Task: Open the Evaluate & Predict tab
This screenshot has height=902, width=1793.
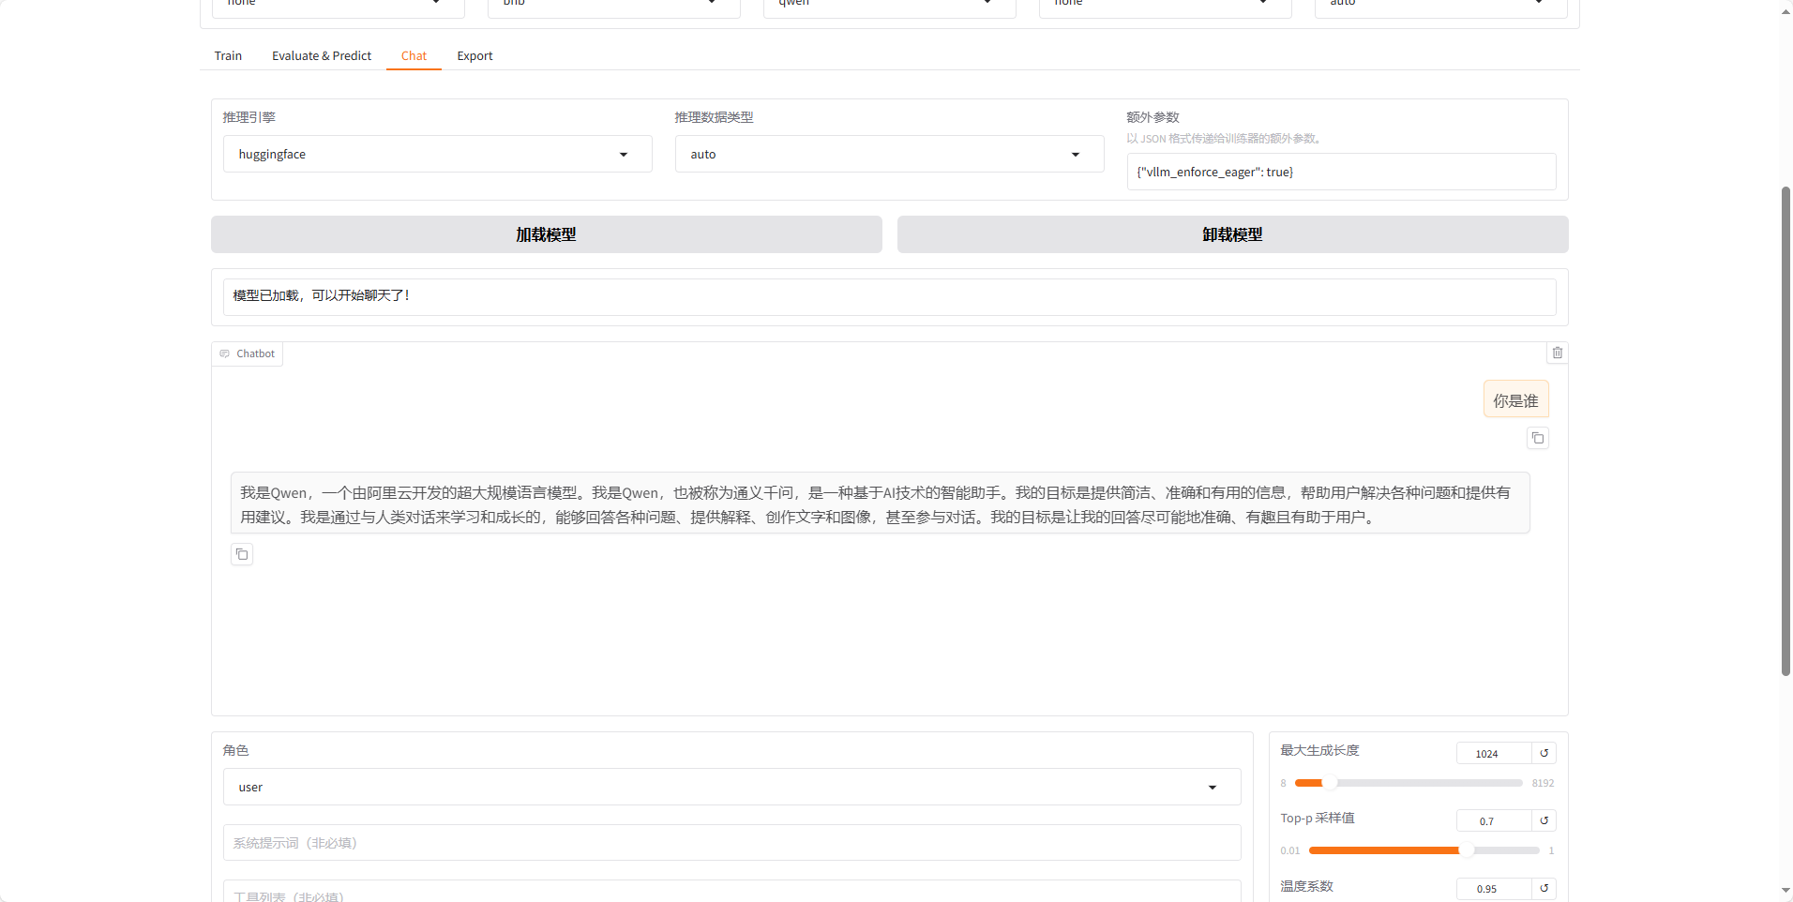Action: click(x=321, y=55)
